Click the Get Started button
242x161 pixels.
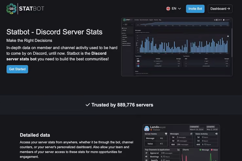(x=17, y=69)
